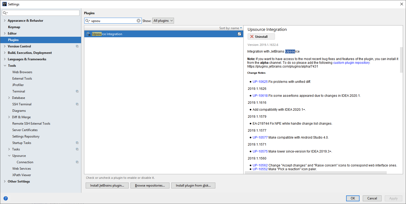
Task: Click the red X icon on Uninstall
Action: point(252,37)
